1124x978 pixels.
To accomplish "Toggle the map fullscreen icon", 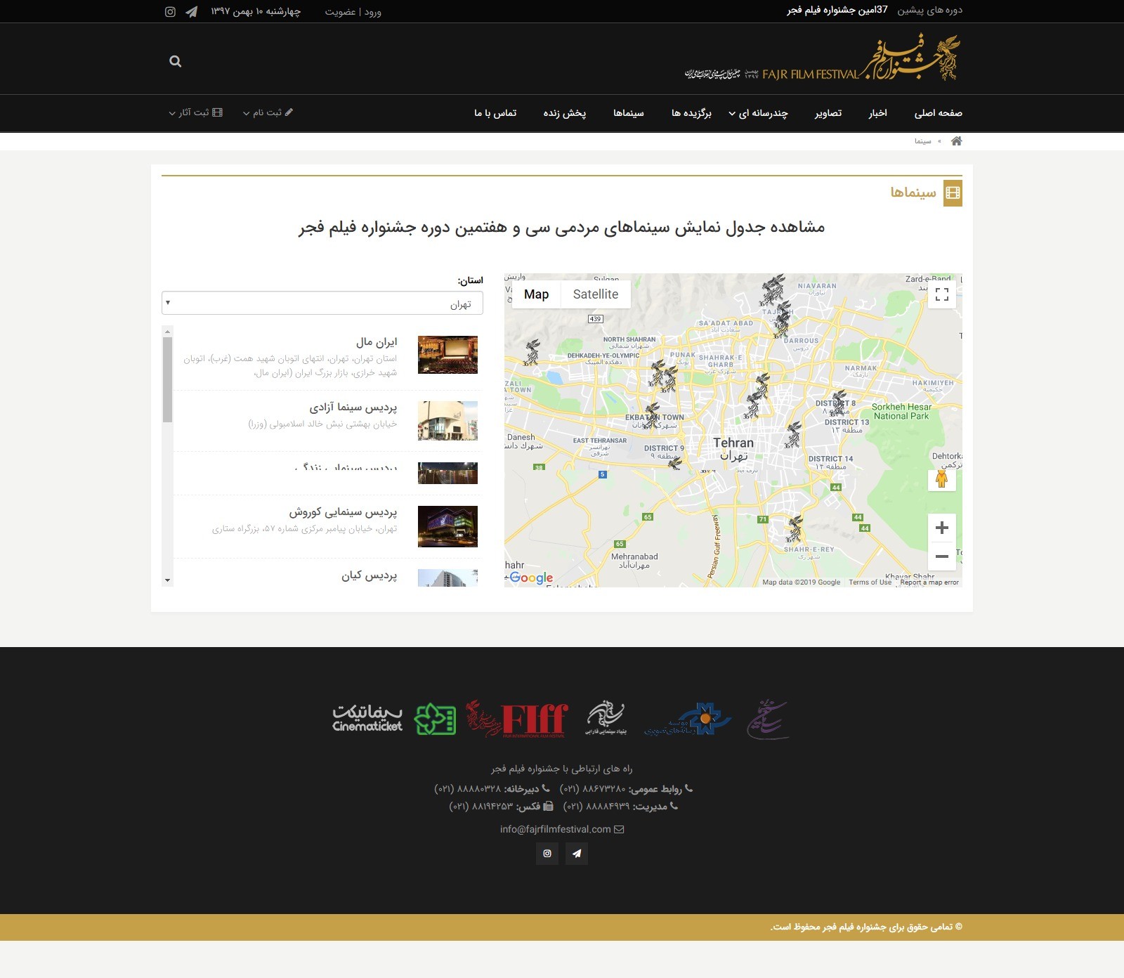I will point(942,294).
